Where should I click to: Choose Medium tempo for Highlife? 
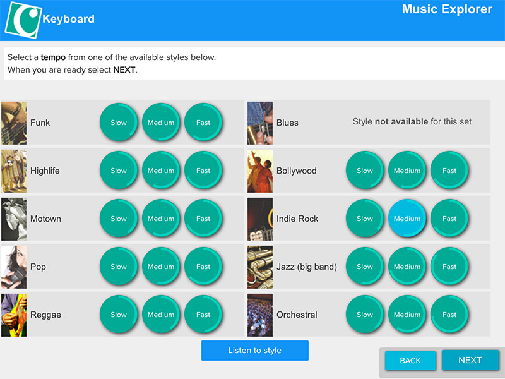(x=161, y=171)
